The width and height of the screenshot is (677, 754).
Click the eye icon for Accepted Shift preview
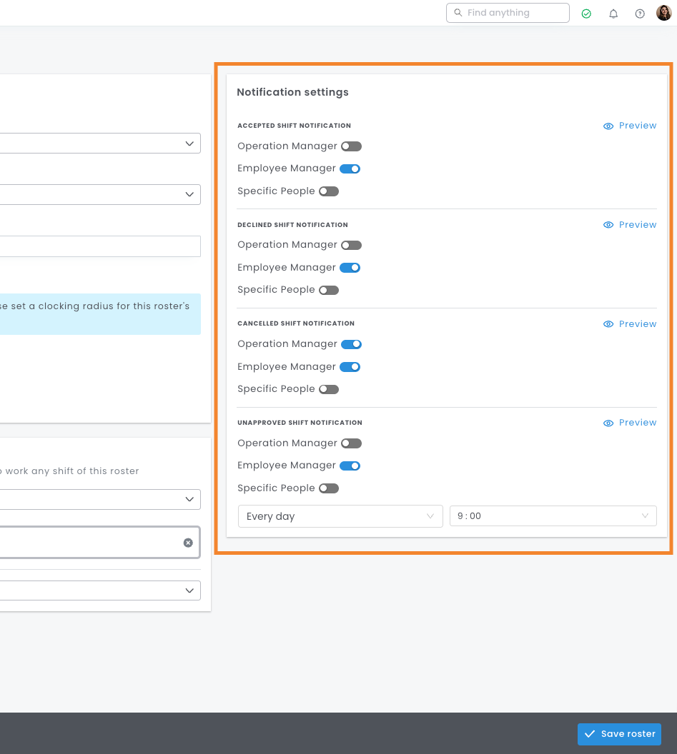point(608,126)
